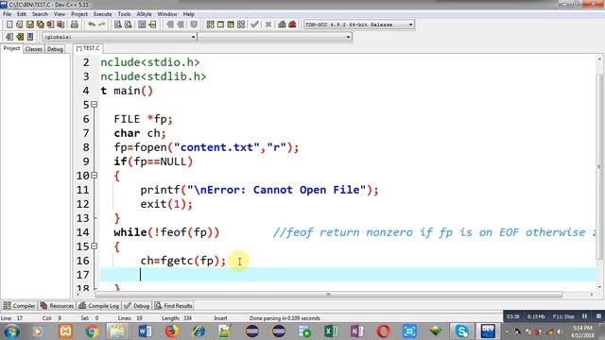605x340 pixels.
Task: Collapse the code fold at line 15
Action: (94, 246)
